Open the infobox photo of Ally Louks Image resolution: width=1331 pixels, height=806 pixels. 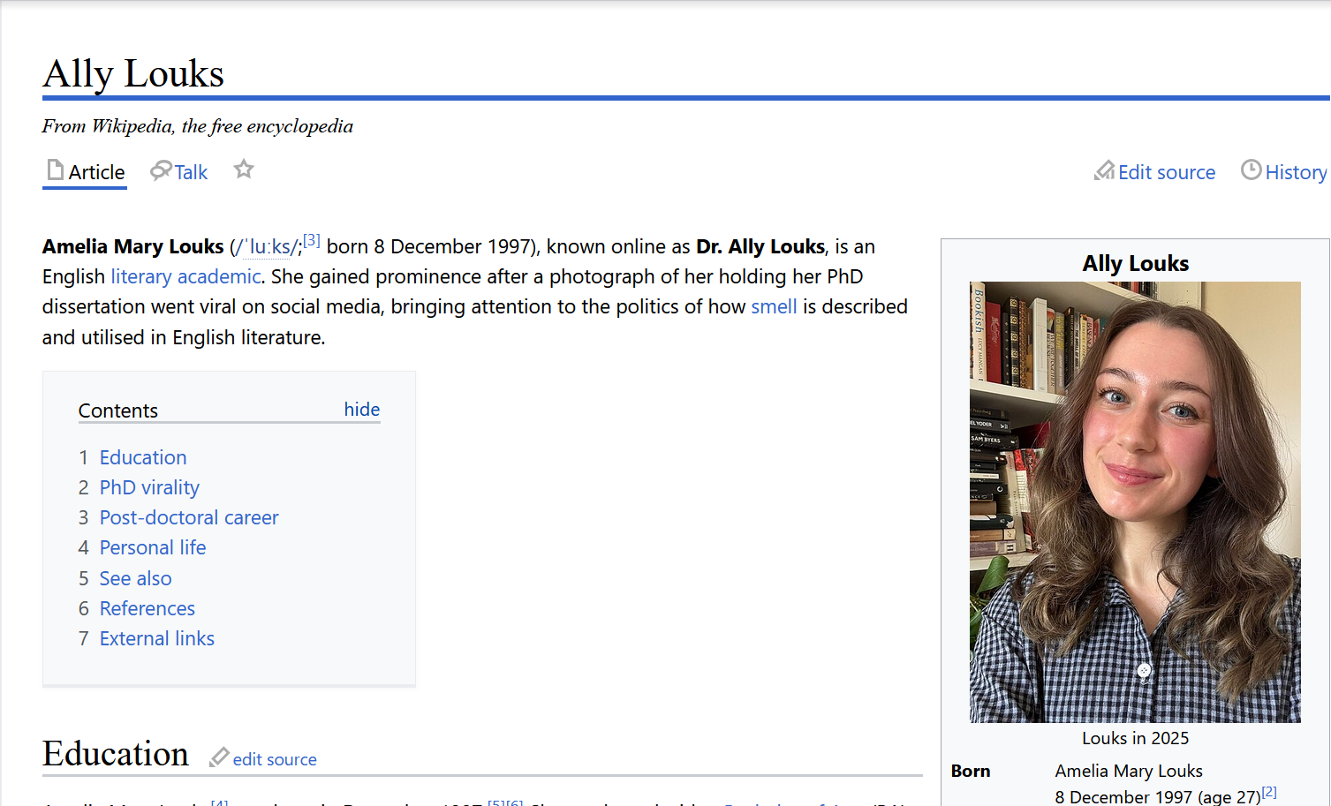pos(1135,501)
